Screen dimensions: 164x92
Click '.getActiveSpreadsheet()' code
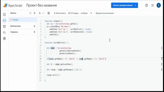(x=70, y=51)
